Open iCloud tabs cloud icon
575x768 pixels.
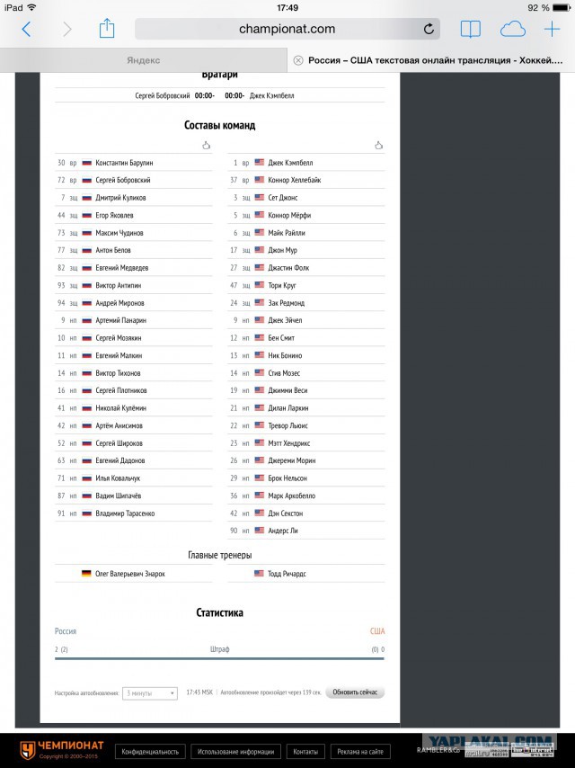pos(512,30)
